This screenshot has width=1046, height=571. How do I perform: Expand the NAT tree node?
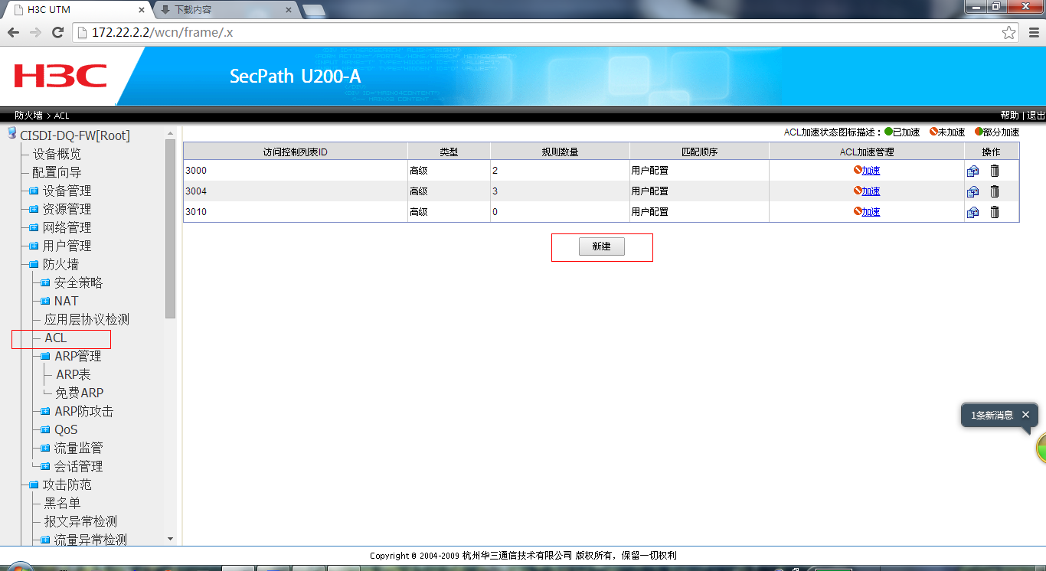coord(44,302)
